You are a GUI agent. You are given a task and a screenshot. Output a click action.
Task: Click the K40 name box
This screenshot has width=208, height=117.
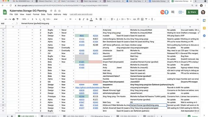coord(7,23)
